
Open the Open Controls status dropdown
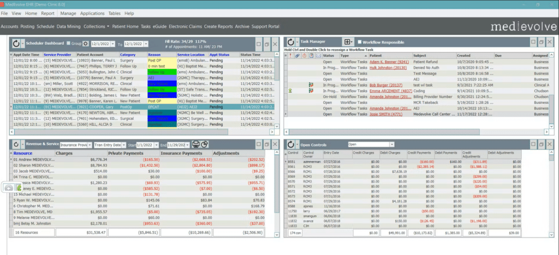(392, 145)
